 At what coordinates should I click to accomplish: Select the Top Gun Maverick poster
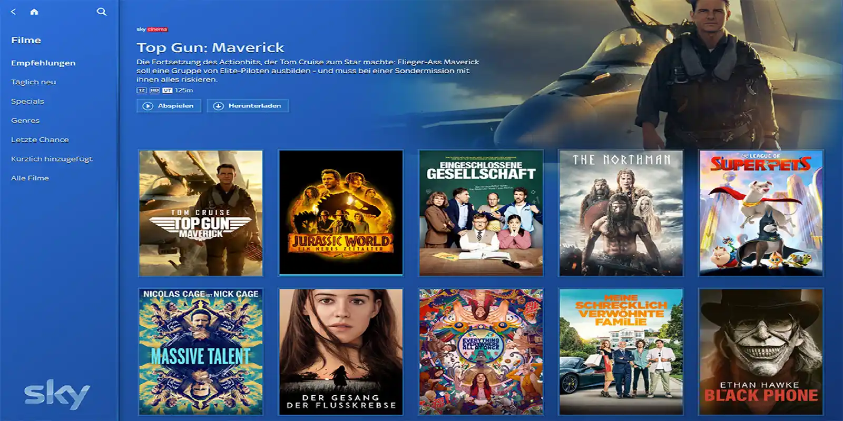pyautogui.click(x=200, y=213)
